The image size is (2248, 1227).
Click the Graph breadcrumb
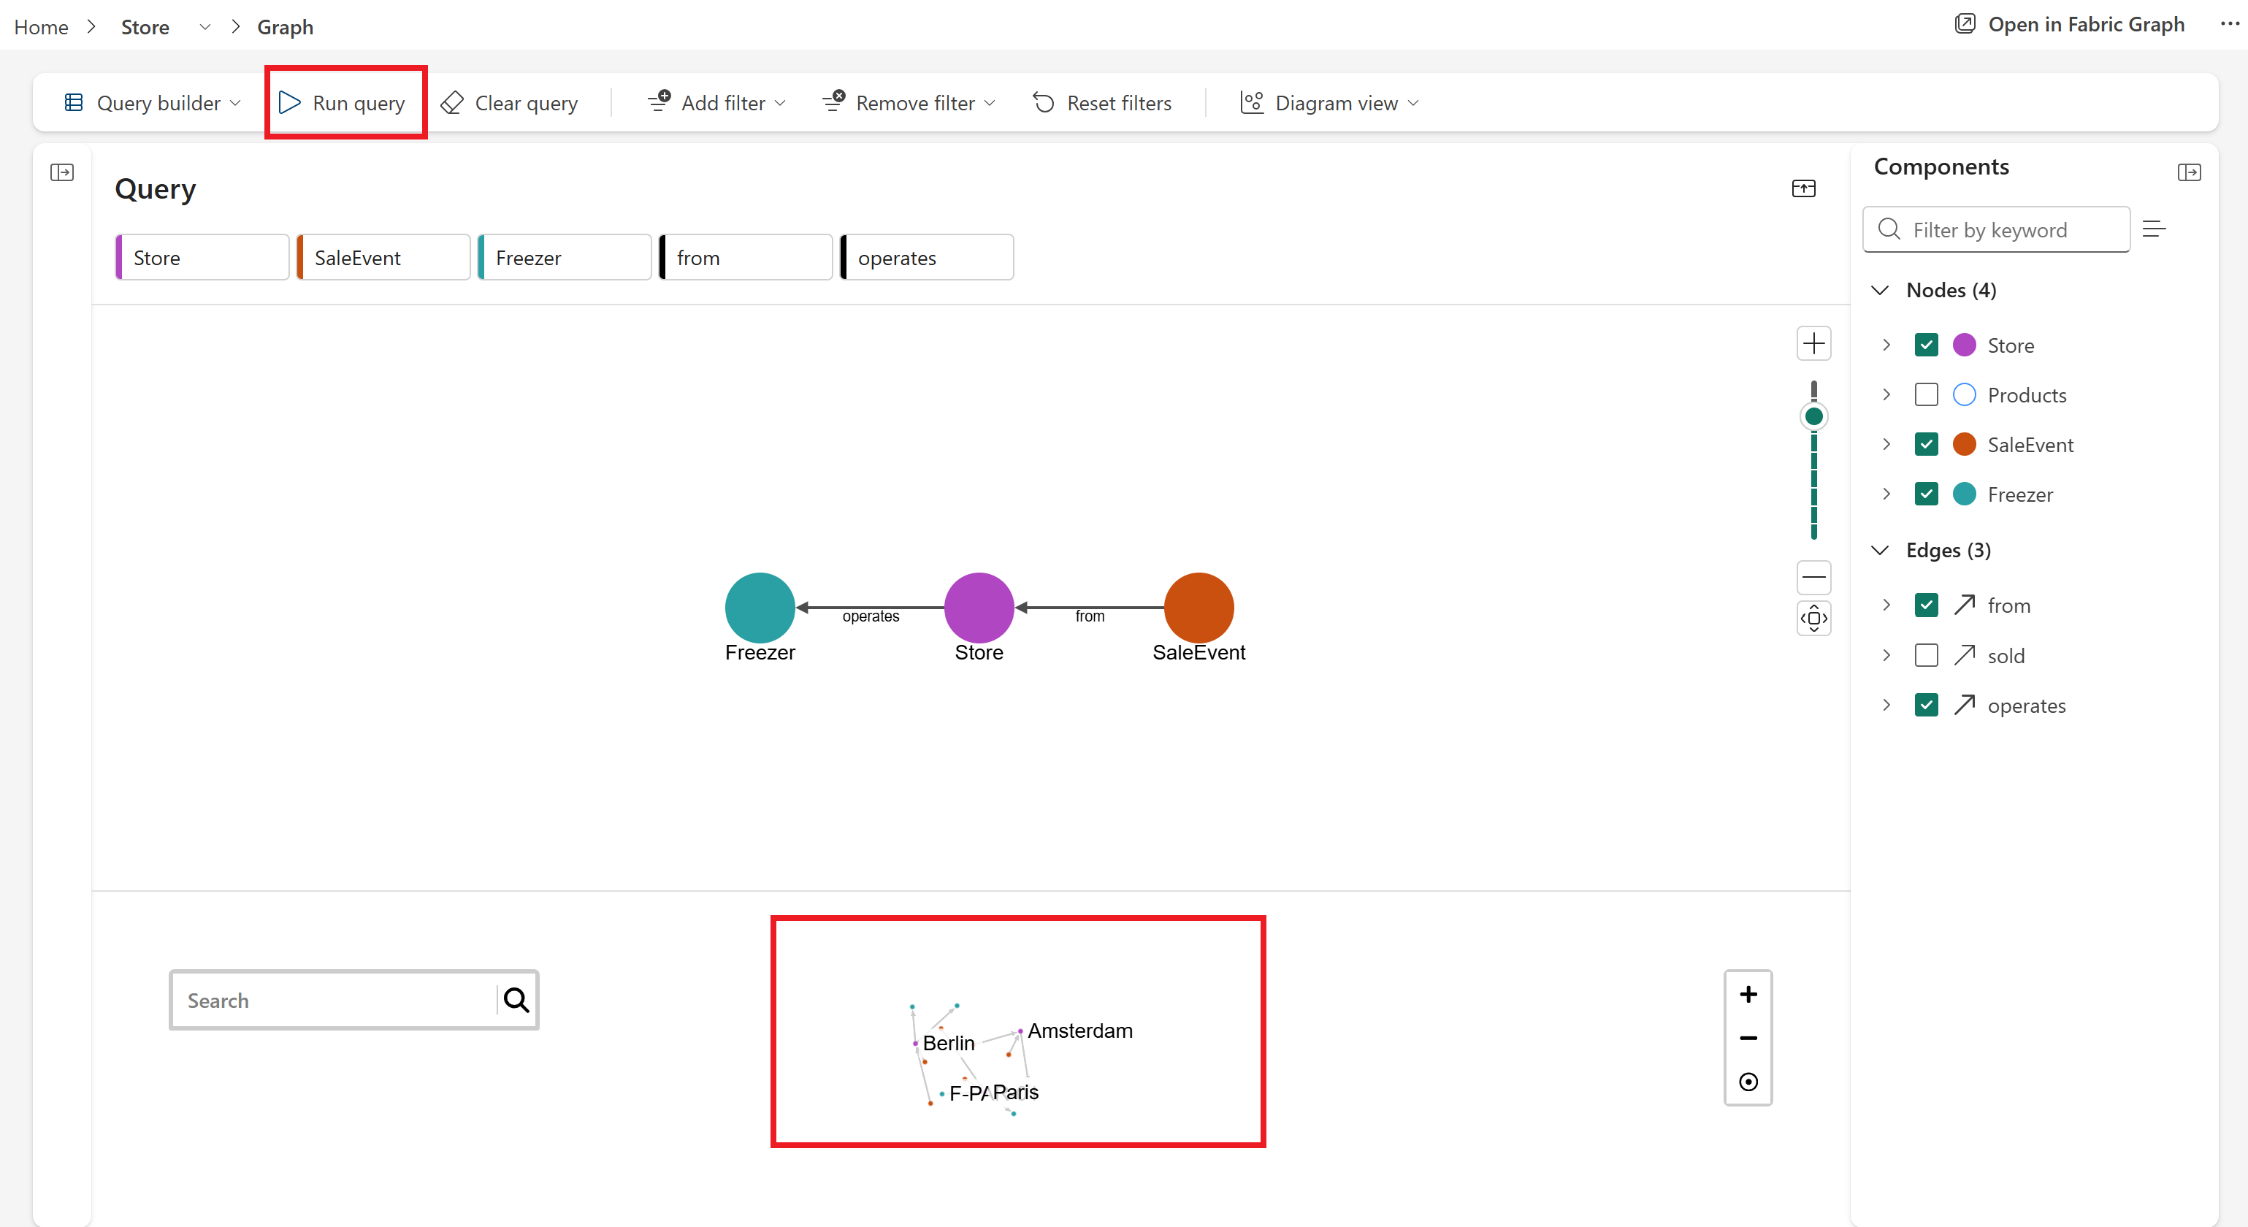coord(285,27)
